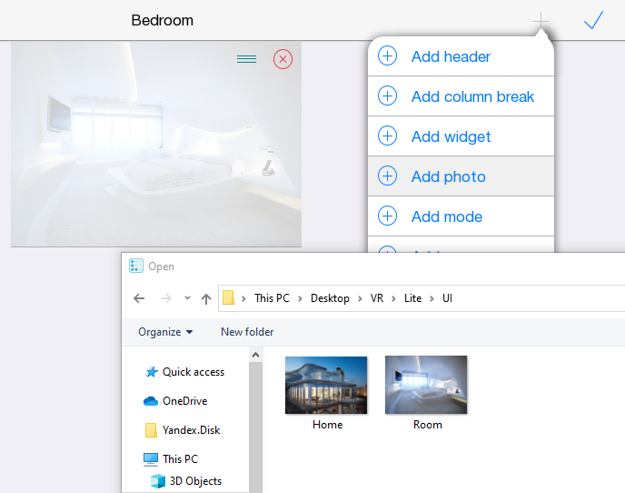Click Lite in the address path
Screen dimensions: 625x493
click(x=413, y=298)
